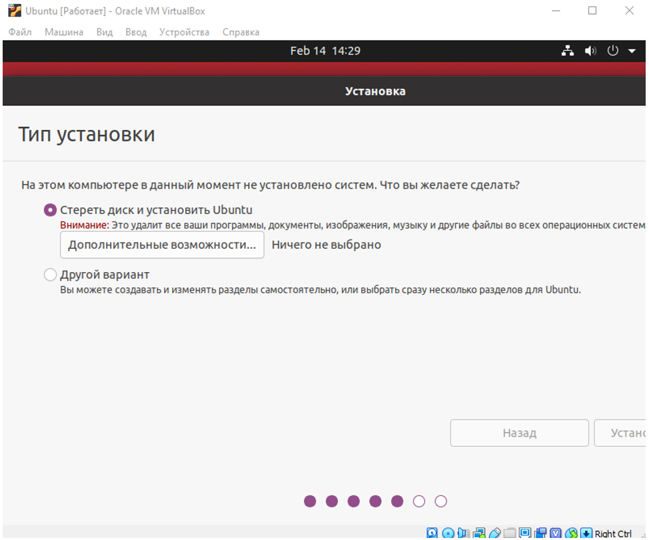The width and height of the screenshot is (649, 540).
Task: Click the VirtualBox app icon in title bar
Action: pyautogui.click(x=15, y=11)
